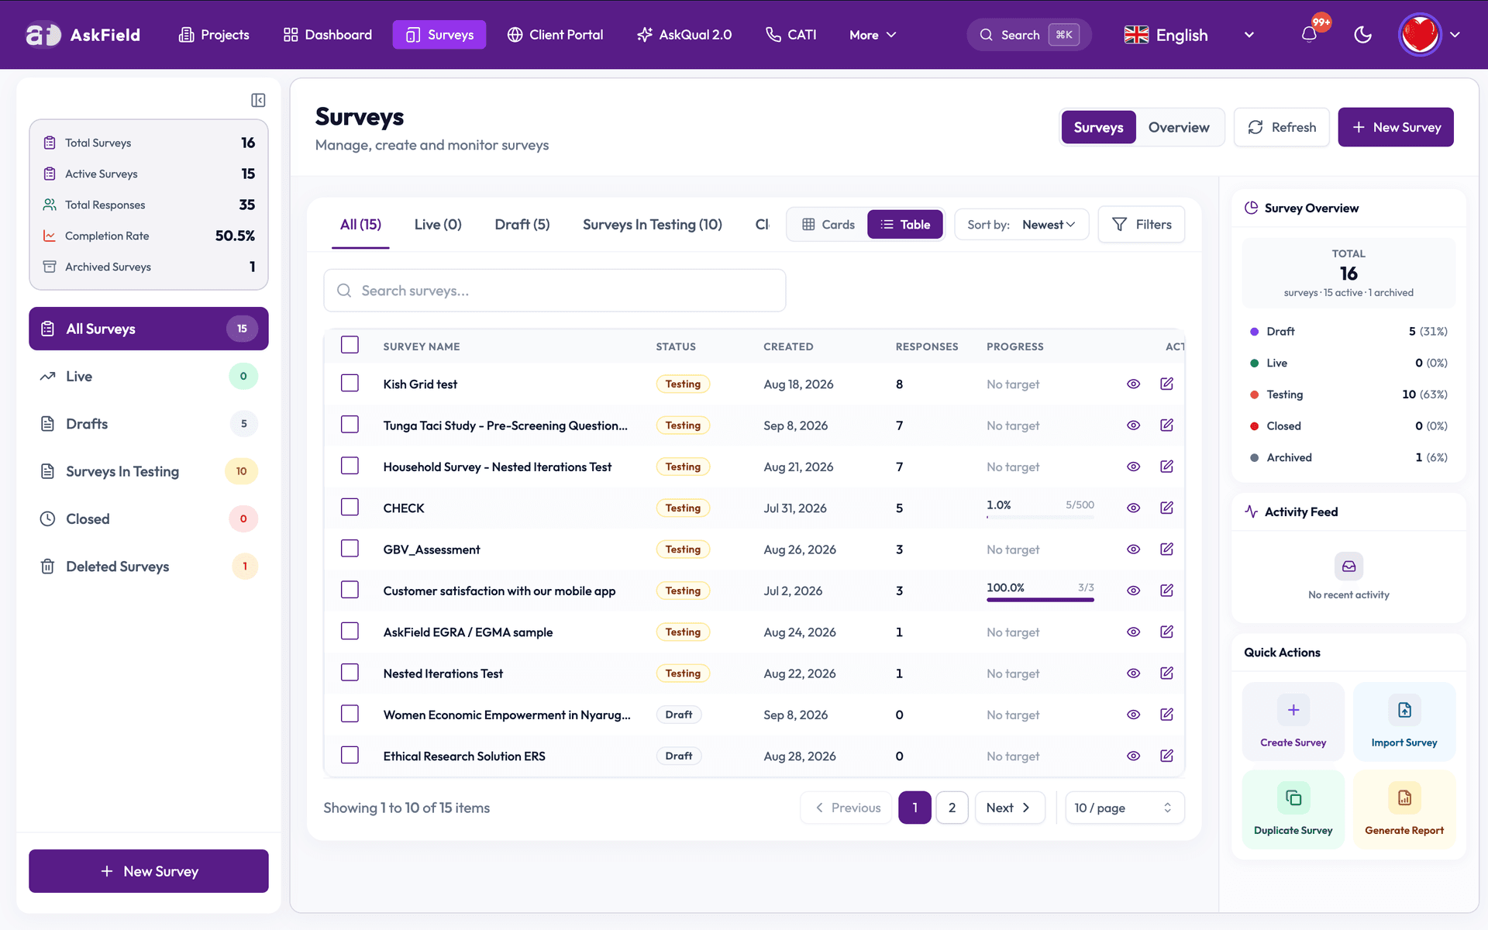Check the Kish Grid test row checkbox
This screenshot has height=930, width=1488.
pos(350,384)
